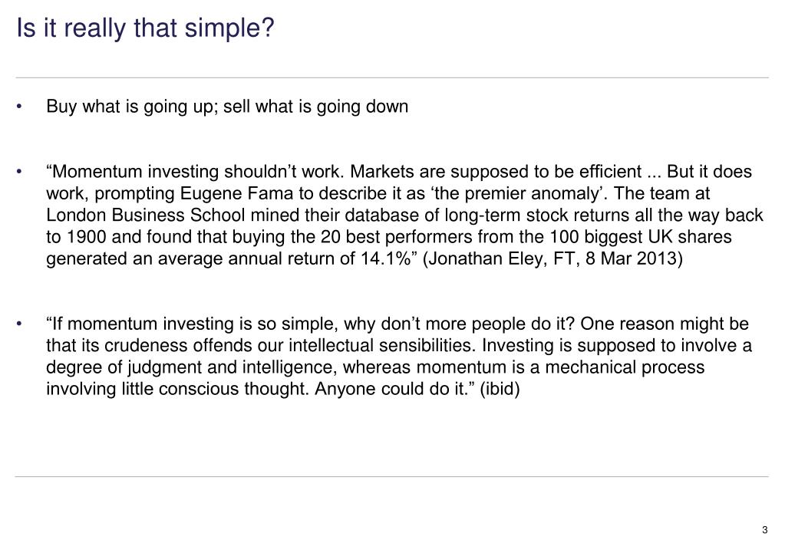The width and height of the screenshot is (785, 543).
Task: Click the phrase "mechanical process"
Action: [625, 367]
